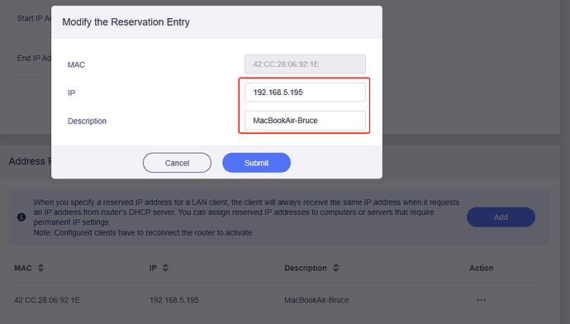Sort Description column descending with down arrow
This screenshot has height=324, width=570.
[336, 270]
